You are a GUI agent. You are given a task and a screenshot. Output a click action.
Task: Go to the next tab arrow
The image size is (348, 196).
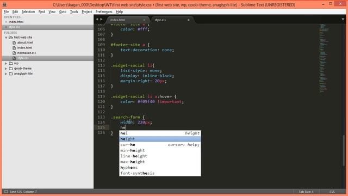point(101,20)
